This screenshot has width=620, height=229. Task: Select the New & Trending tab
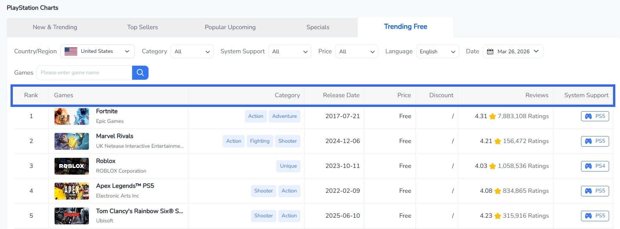pos(55,27)
